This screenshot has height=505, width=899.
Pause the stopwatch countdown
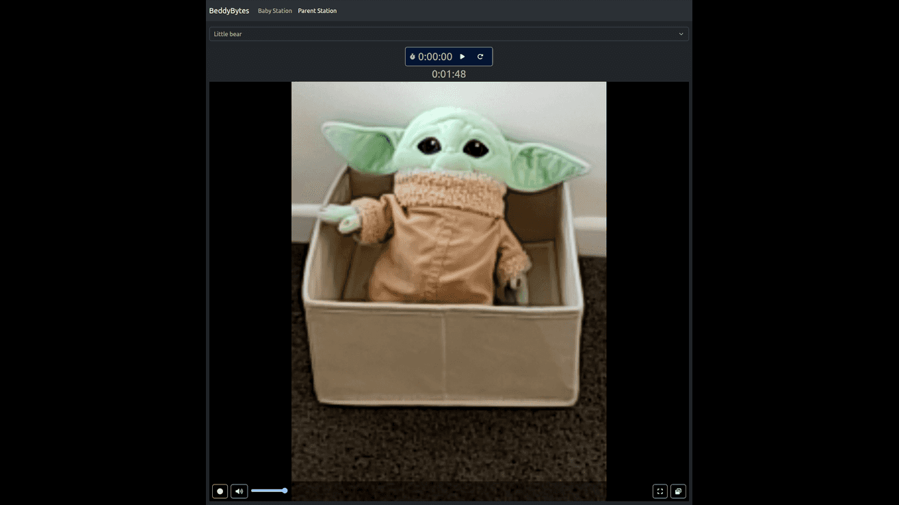tap(463, 56)
